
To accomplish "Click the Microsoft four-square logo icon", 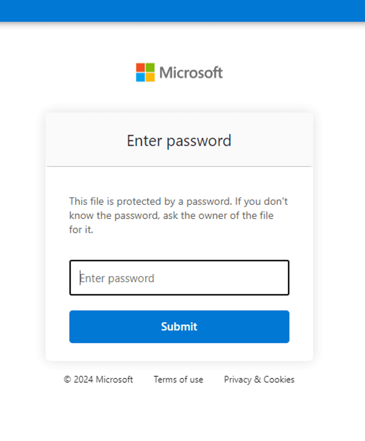I will click(x=145, y=72).
